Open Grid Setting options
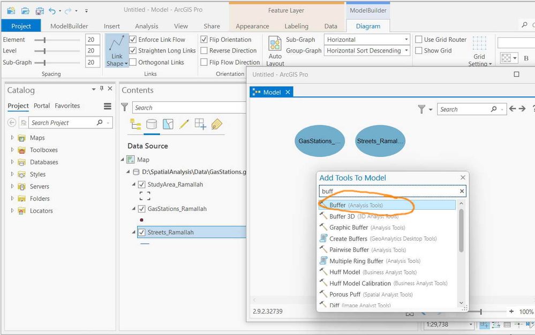 (x=479, y=51)
